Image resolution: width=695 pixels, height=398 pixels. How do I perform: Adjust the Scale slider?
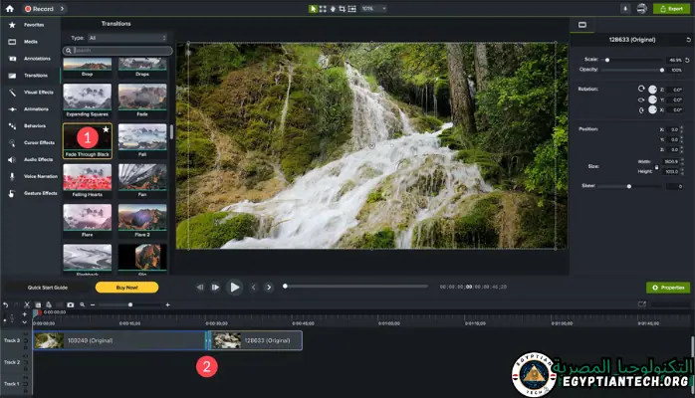pos(633,60)
